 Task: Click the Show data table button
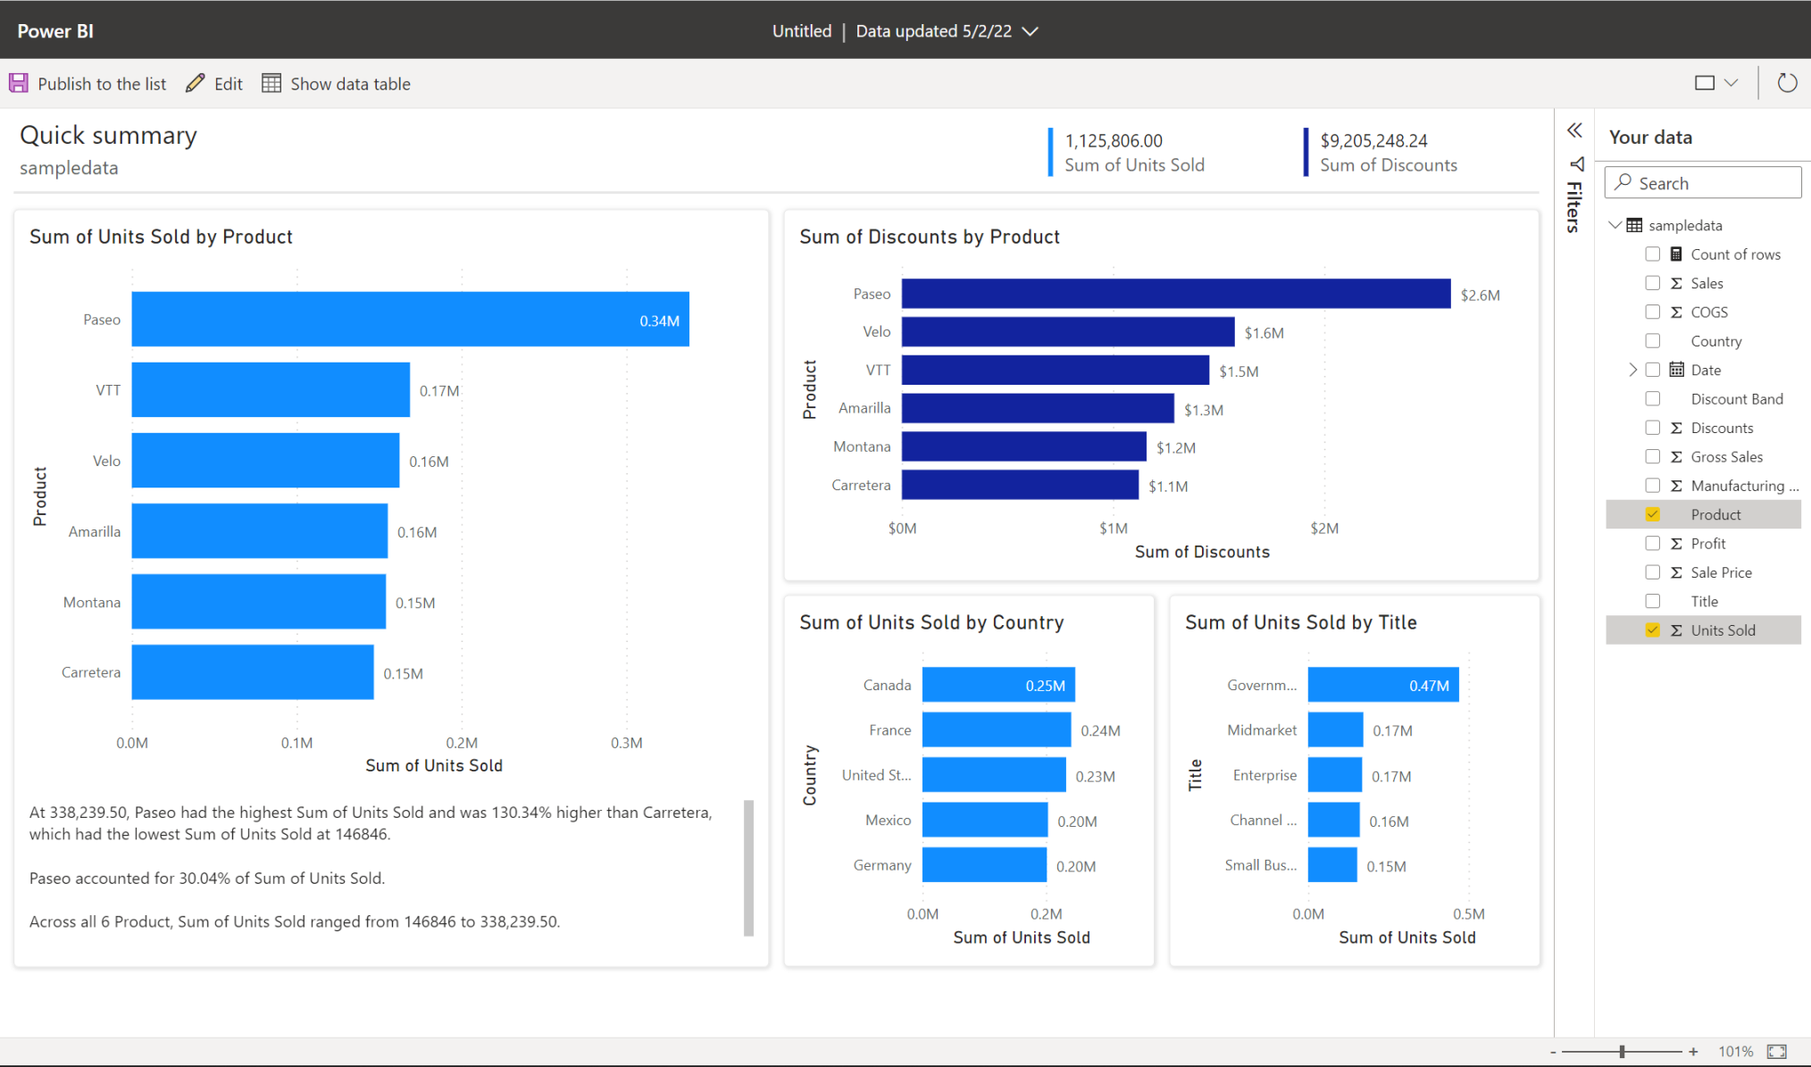click(x=335, y=82)
